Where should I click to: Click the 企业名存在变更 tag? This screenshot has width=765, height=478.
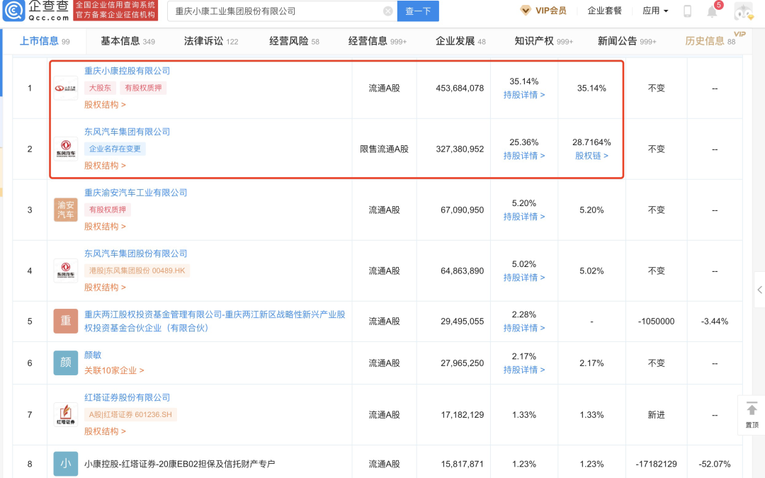pos(115,149)
